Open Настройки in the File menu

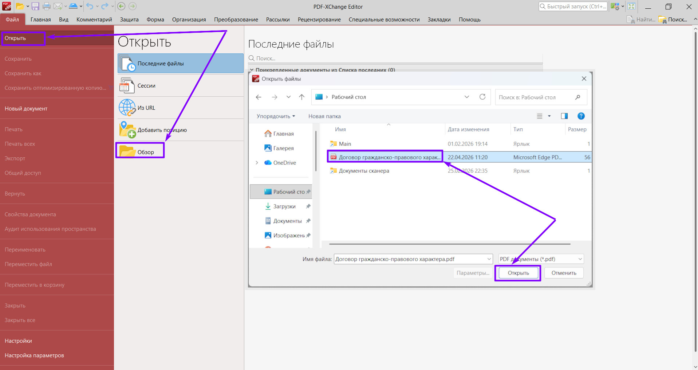57,341
